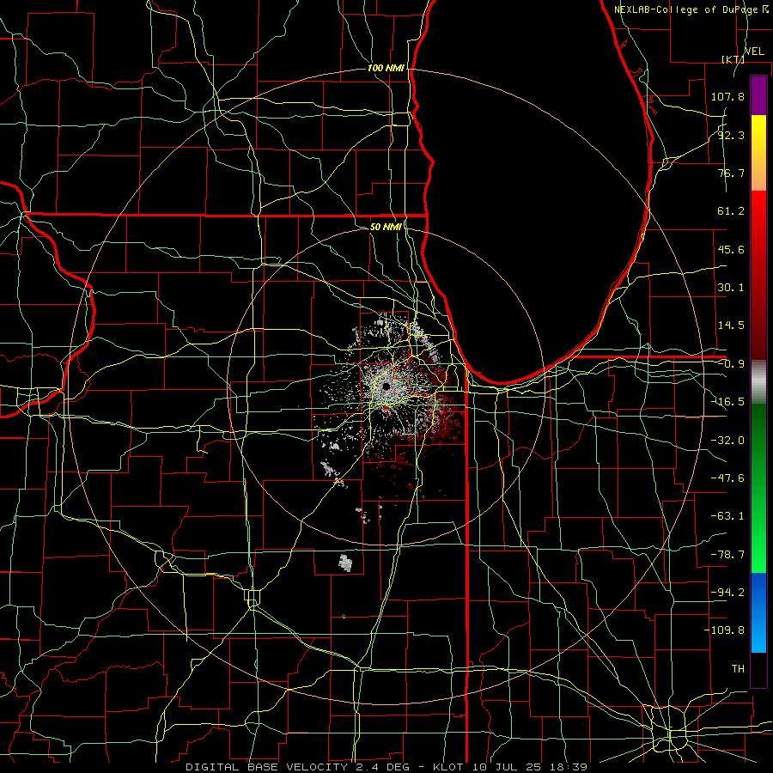The height and width of the screenshot is (773, 773).
Task: Click the 61.2 velocity scale value
Action: [x=731, y=211]
